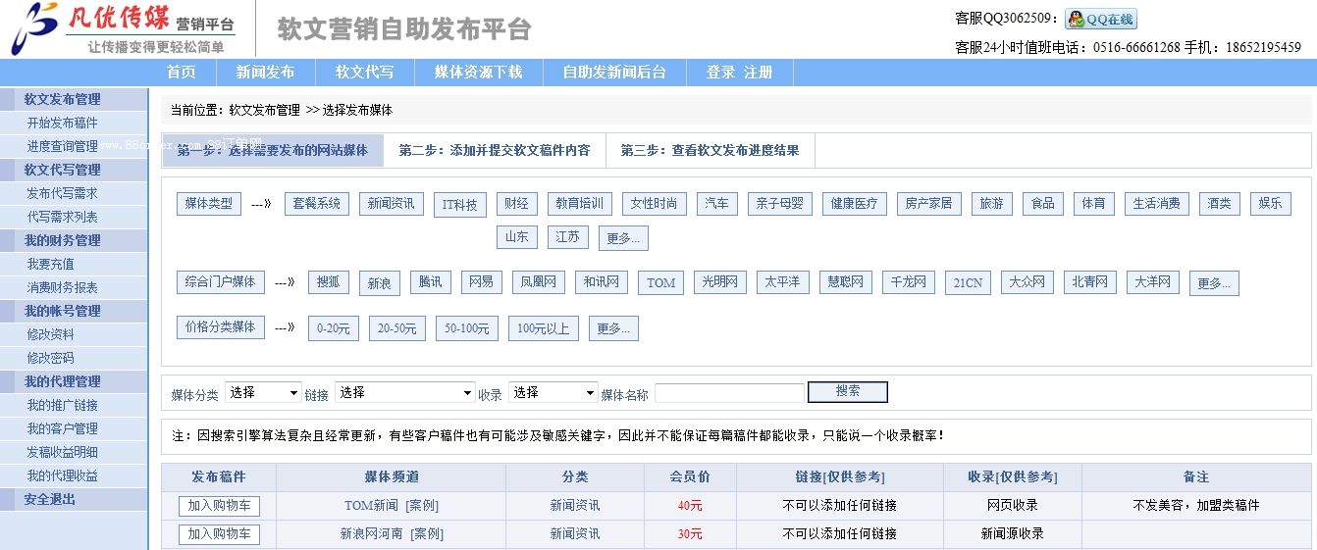The width and height of the screenshot is (1317, 550).
Task: Select 第三步 查看软文发布进度结果 tab
Action: click(x=710, y=151)
